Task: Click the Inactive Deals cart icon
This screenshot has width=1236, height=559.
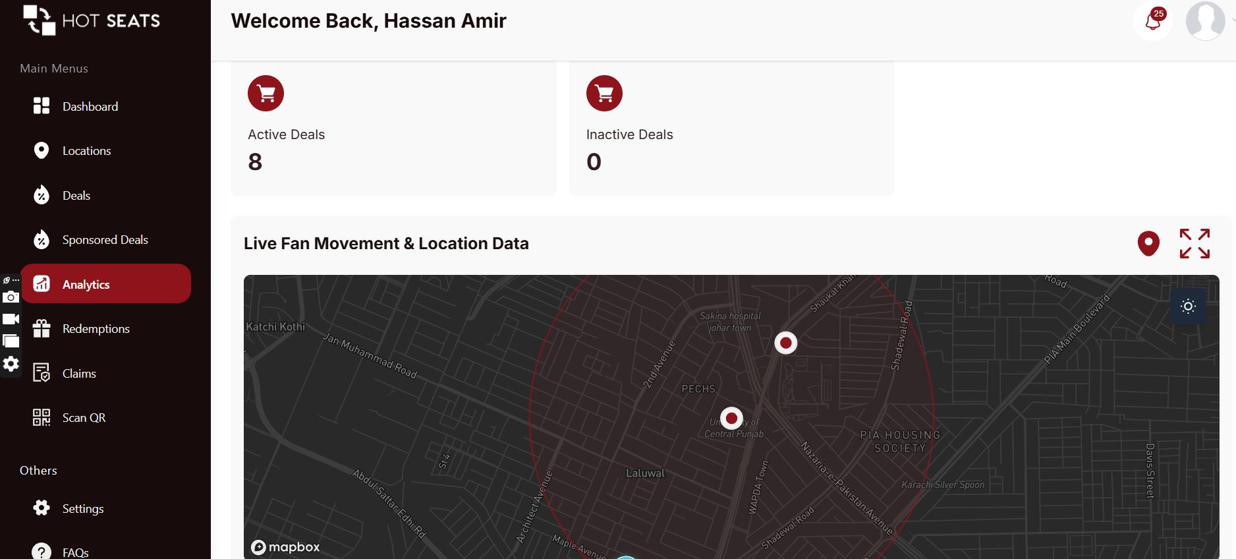Action: (604, 94)
